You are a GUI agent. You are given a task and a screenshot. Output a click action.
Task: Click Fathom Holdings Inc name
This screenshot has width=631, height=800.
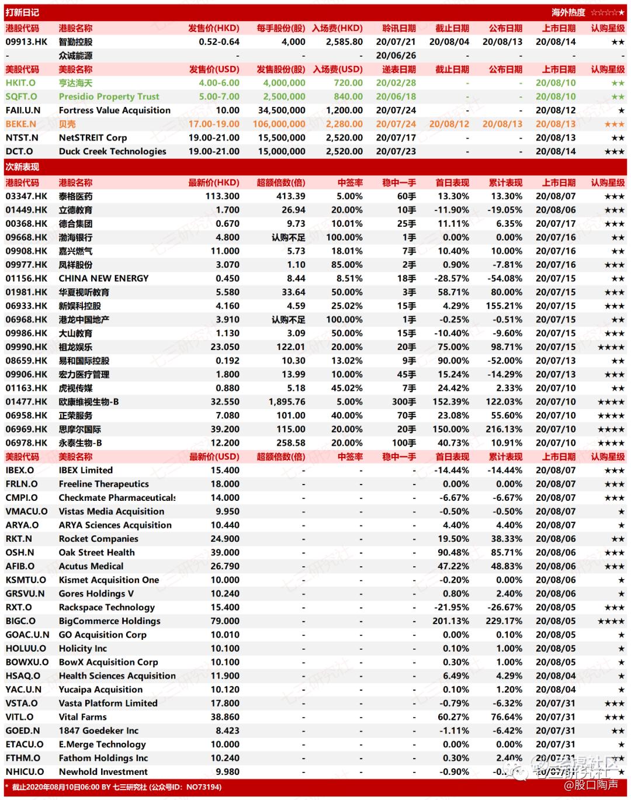(x=103, y=759)
